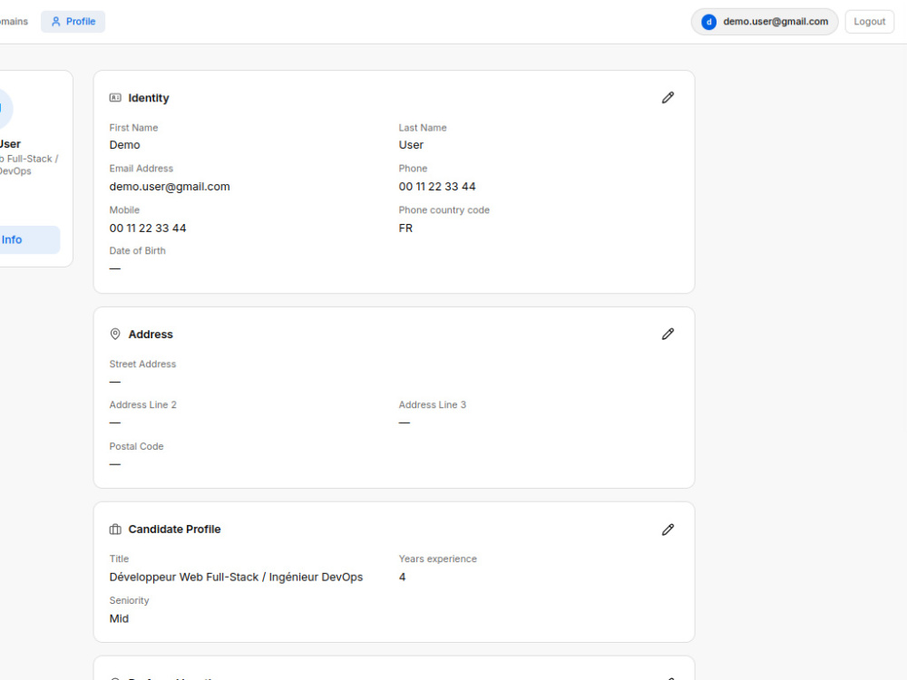Image resolution: width=907 pixels, height=680 pixels.
Task: Edit the Address section with pencil icon
Action: (x=668, y=335)
